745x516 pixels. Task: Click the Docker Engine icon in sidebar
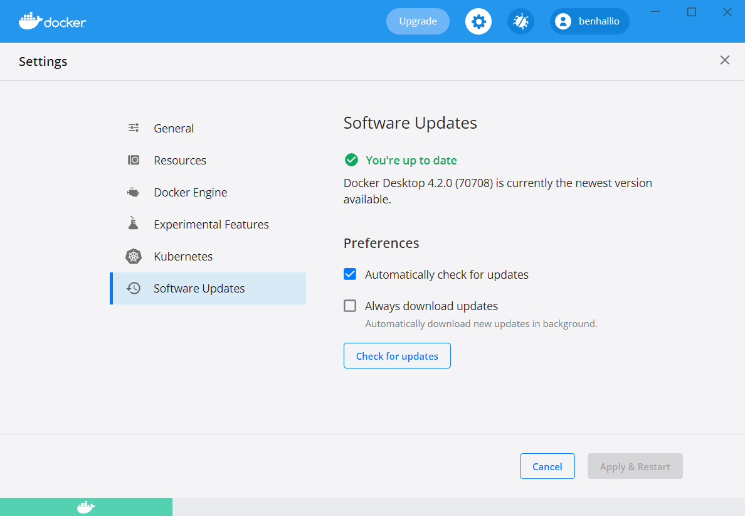point(134,192)
